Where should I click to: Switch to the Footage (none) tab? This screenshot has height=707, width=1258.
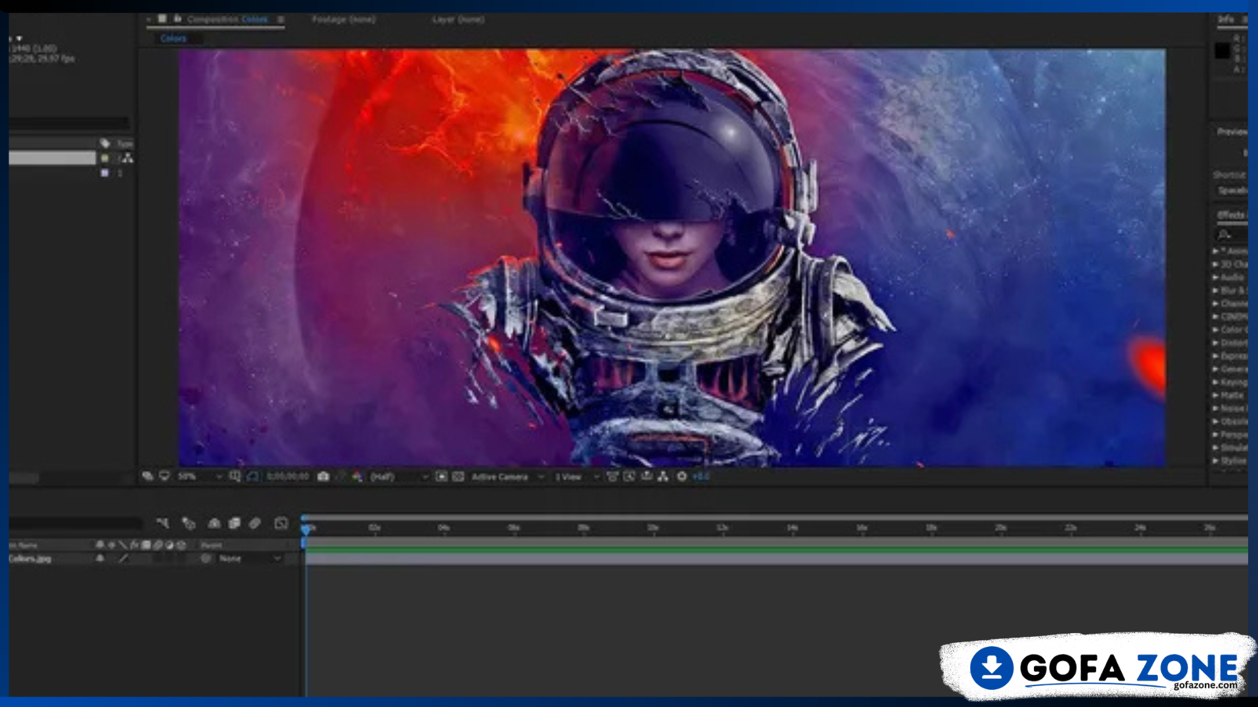[x=343, y=20]
